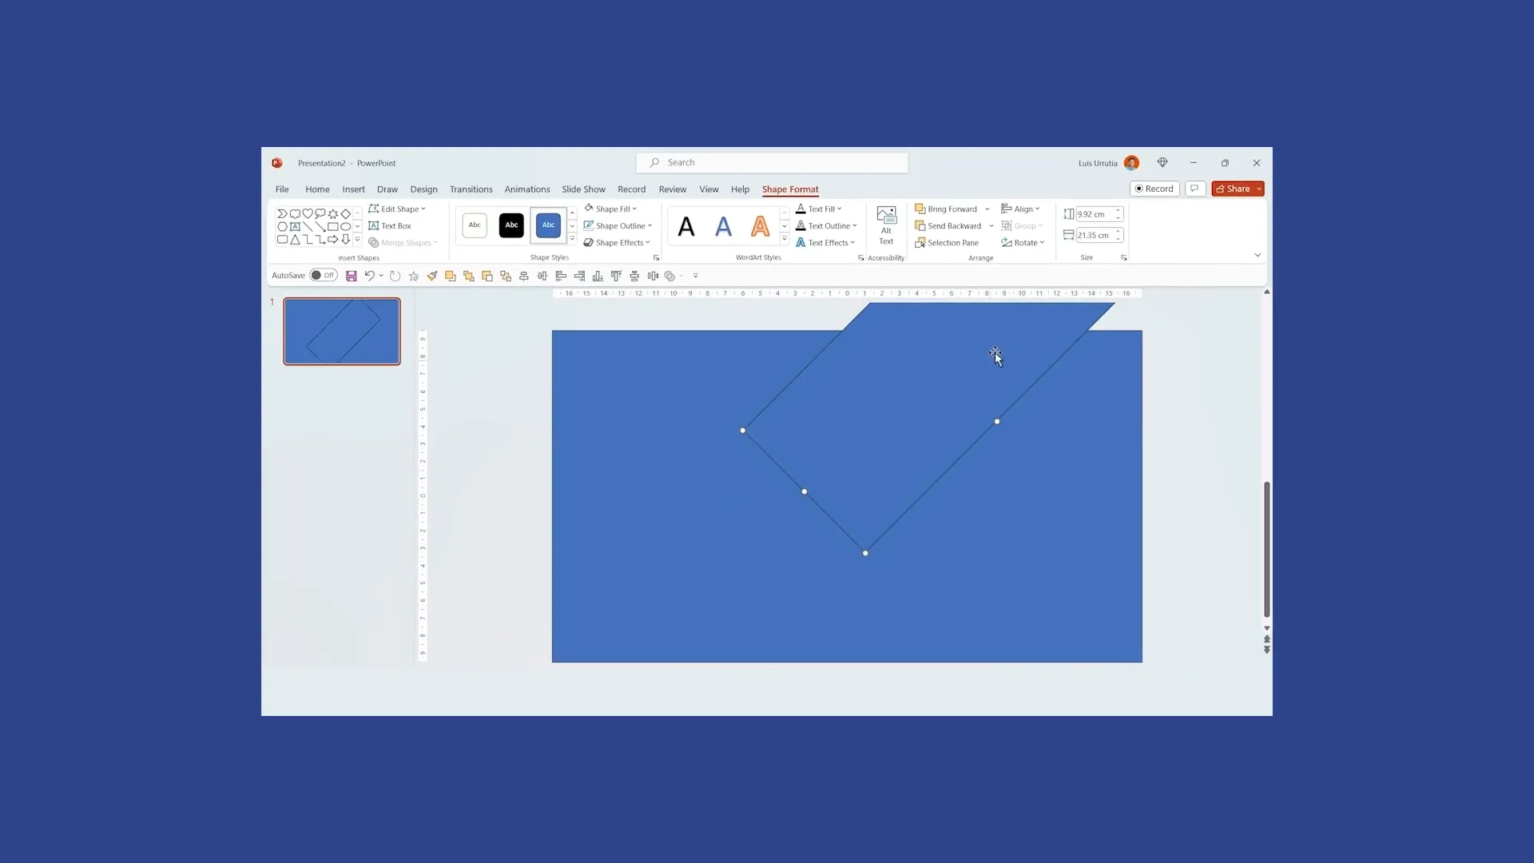Click the star icon in quick access toolbar
Viewport: 1534px width, 863px height.
pyautogui.click(x=414, y=276)
